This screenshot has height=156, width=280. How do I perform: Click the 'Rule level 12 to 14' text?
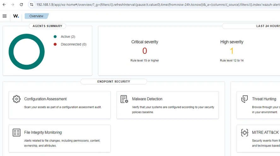pyautogui.click(x=232, y=61)
